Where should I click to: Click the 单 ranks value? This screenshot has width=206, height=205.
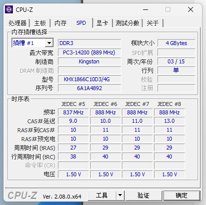[176, 70]
